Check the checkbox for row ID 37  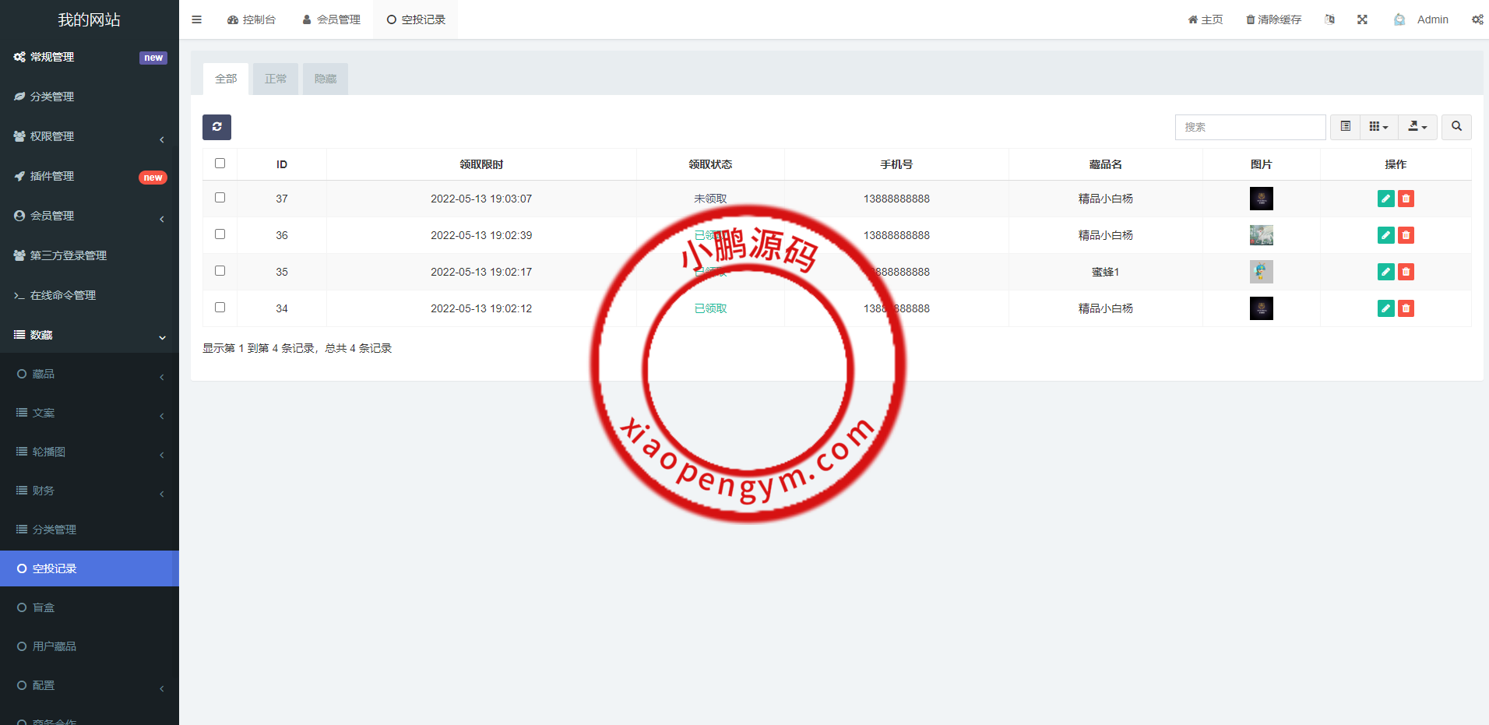click(x=220, y=198)
